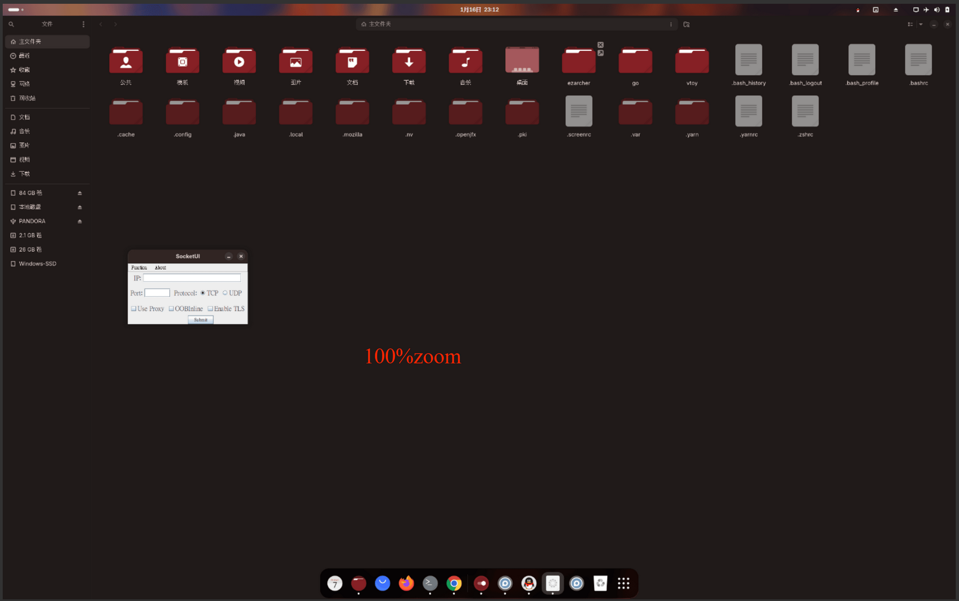
Task: Open Google Chrome from the dock
Action: [454, 583]
